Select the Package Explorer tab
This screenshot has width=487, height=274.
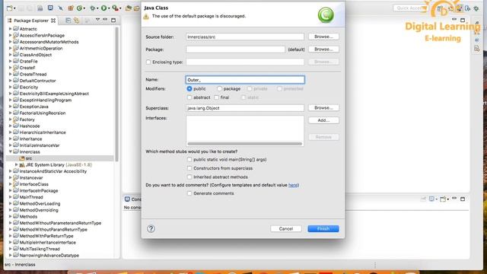pos(31,21)
